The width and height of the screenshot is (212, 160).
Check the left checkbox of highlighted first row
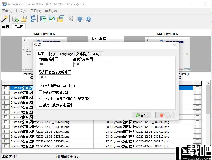[6, 88]
